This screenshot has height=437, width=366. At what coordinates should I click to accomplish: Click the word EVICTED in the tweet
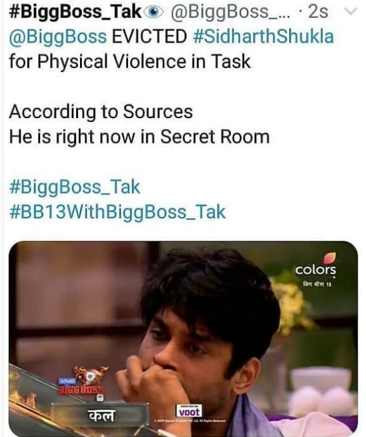tap(149, 36)
